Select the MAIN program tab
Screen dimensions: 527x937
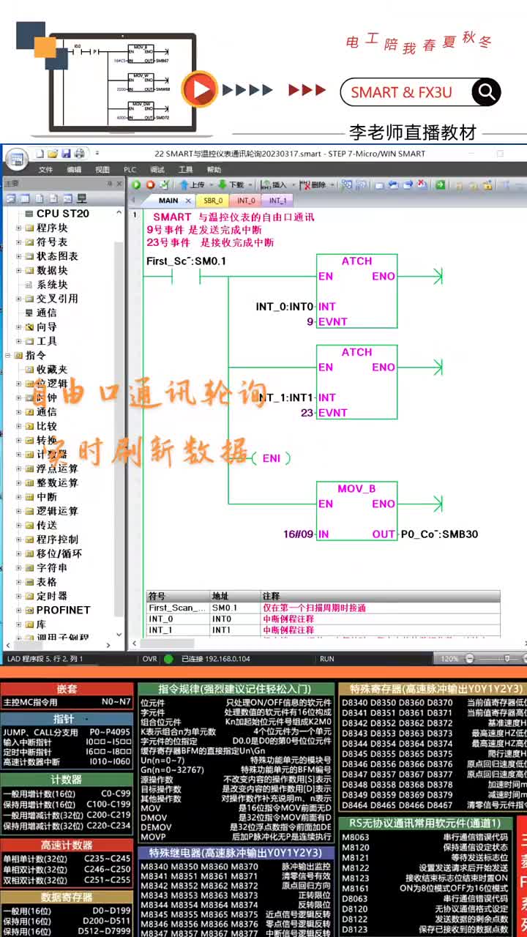pyautogui.click(x=168, y=201)
